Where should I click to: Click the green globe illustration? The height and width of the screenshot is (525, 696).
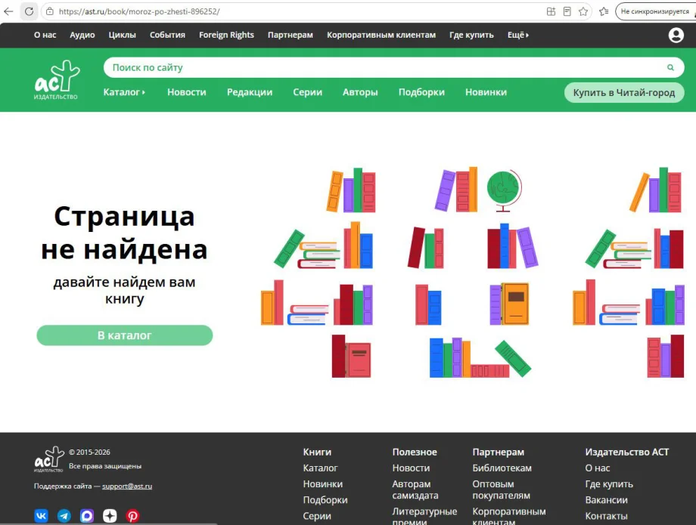(x=505, y=190)
